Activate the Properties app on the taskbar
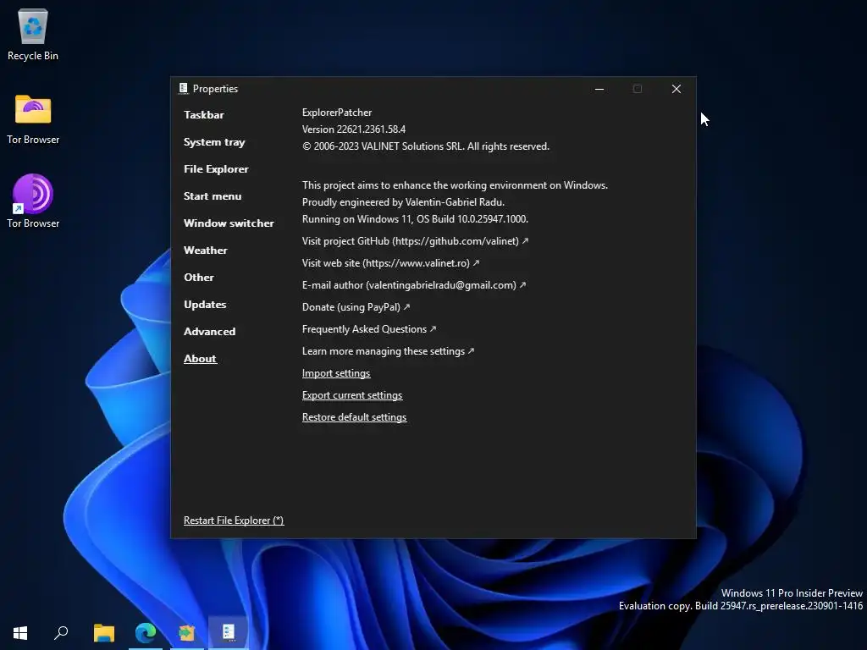This screenshot has height=650, width=867. coord(229,633)
